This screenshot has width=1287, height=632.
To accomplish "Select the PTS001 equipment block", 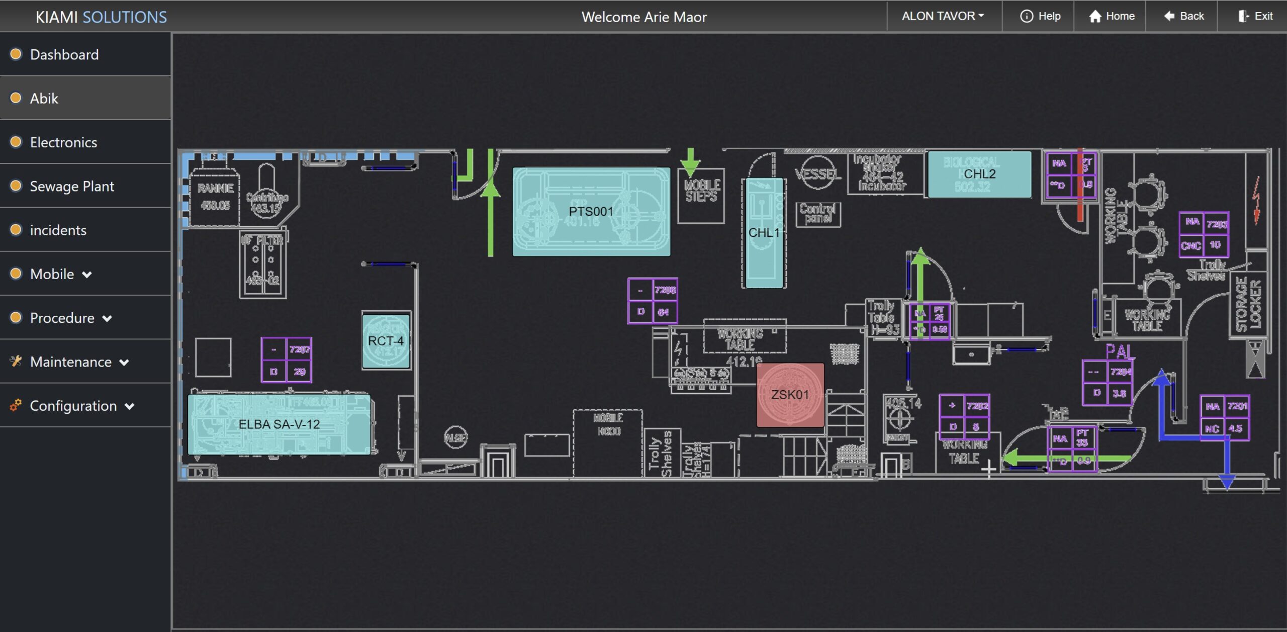I will point(591,212).
